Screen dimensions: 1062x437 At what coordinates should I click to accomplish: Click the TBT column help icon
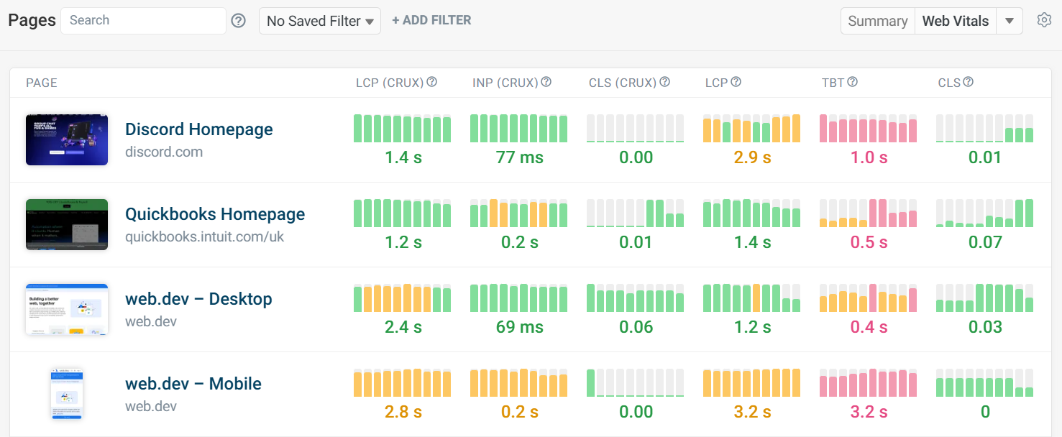(852, 81)
